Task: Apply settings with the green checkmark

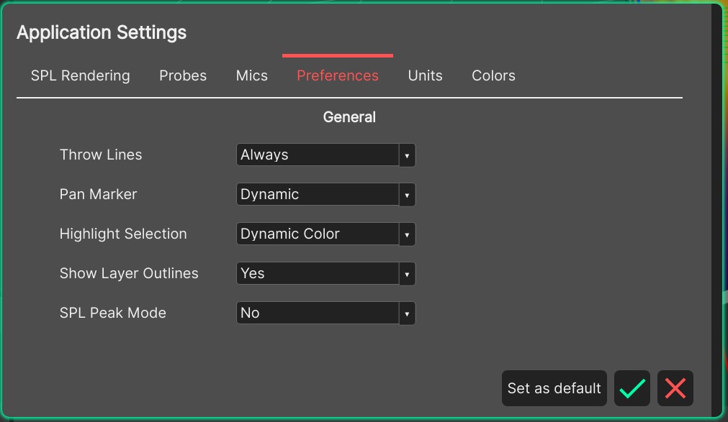Action: tap(632, 388)
